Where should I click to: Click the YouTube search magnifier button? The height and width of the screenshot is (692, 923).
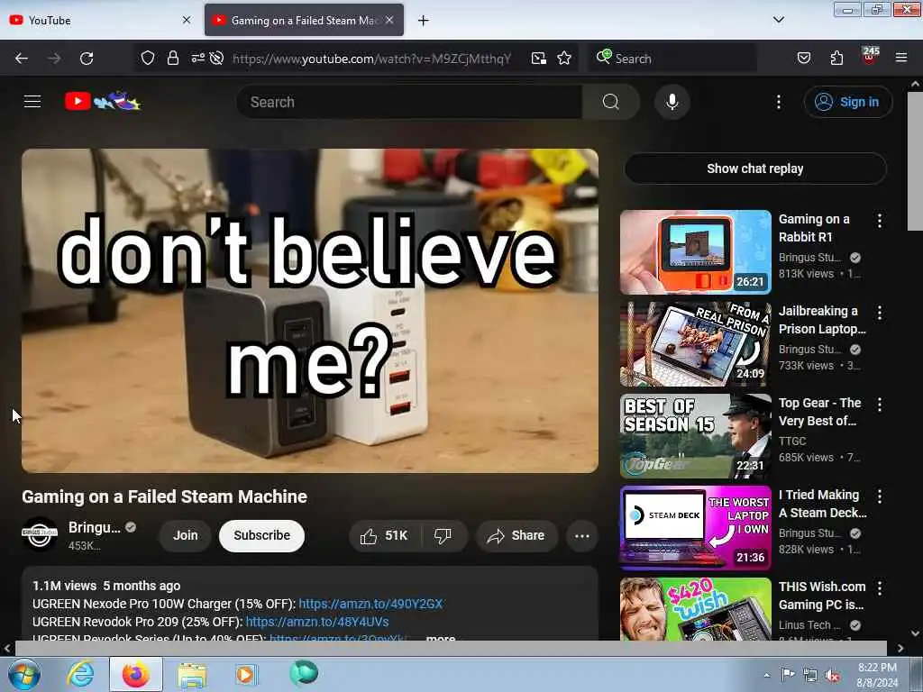[x=611, y=102]
